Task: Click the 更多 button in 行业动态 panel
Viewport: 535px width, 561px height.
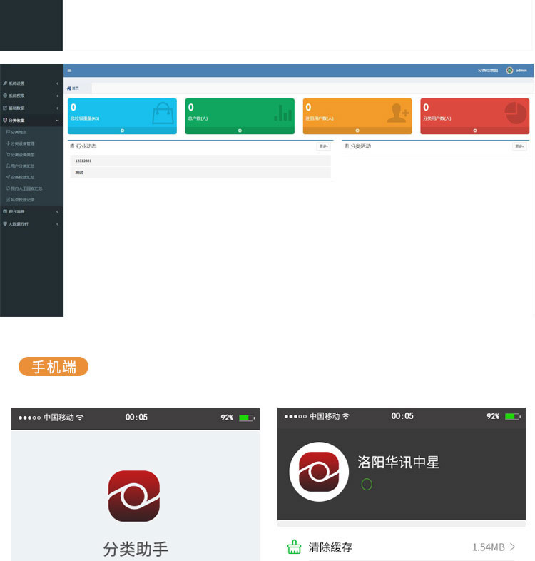Action: (323, 146)
